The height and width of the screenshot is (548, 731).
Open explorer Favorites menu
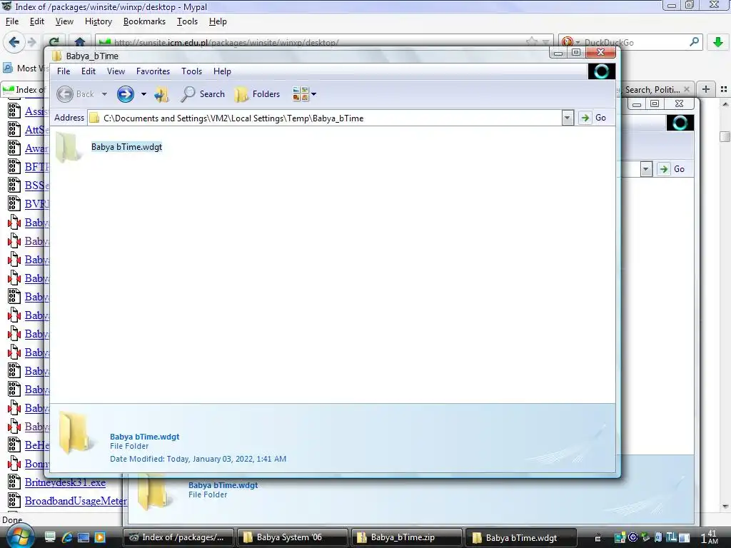153,71
